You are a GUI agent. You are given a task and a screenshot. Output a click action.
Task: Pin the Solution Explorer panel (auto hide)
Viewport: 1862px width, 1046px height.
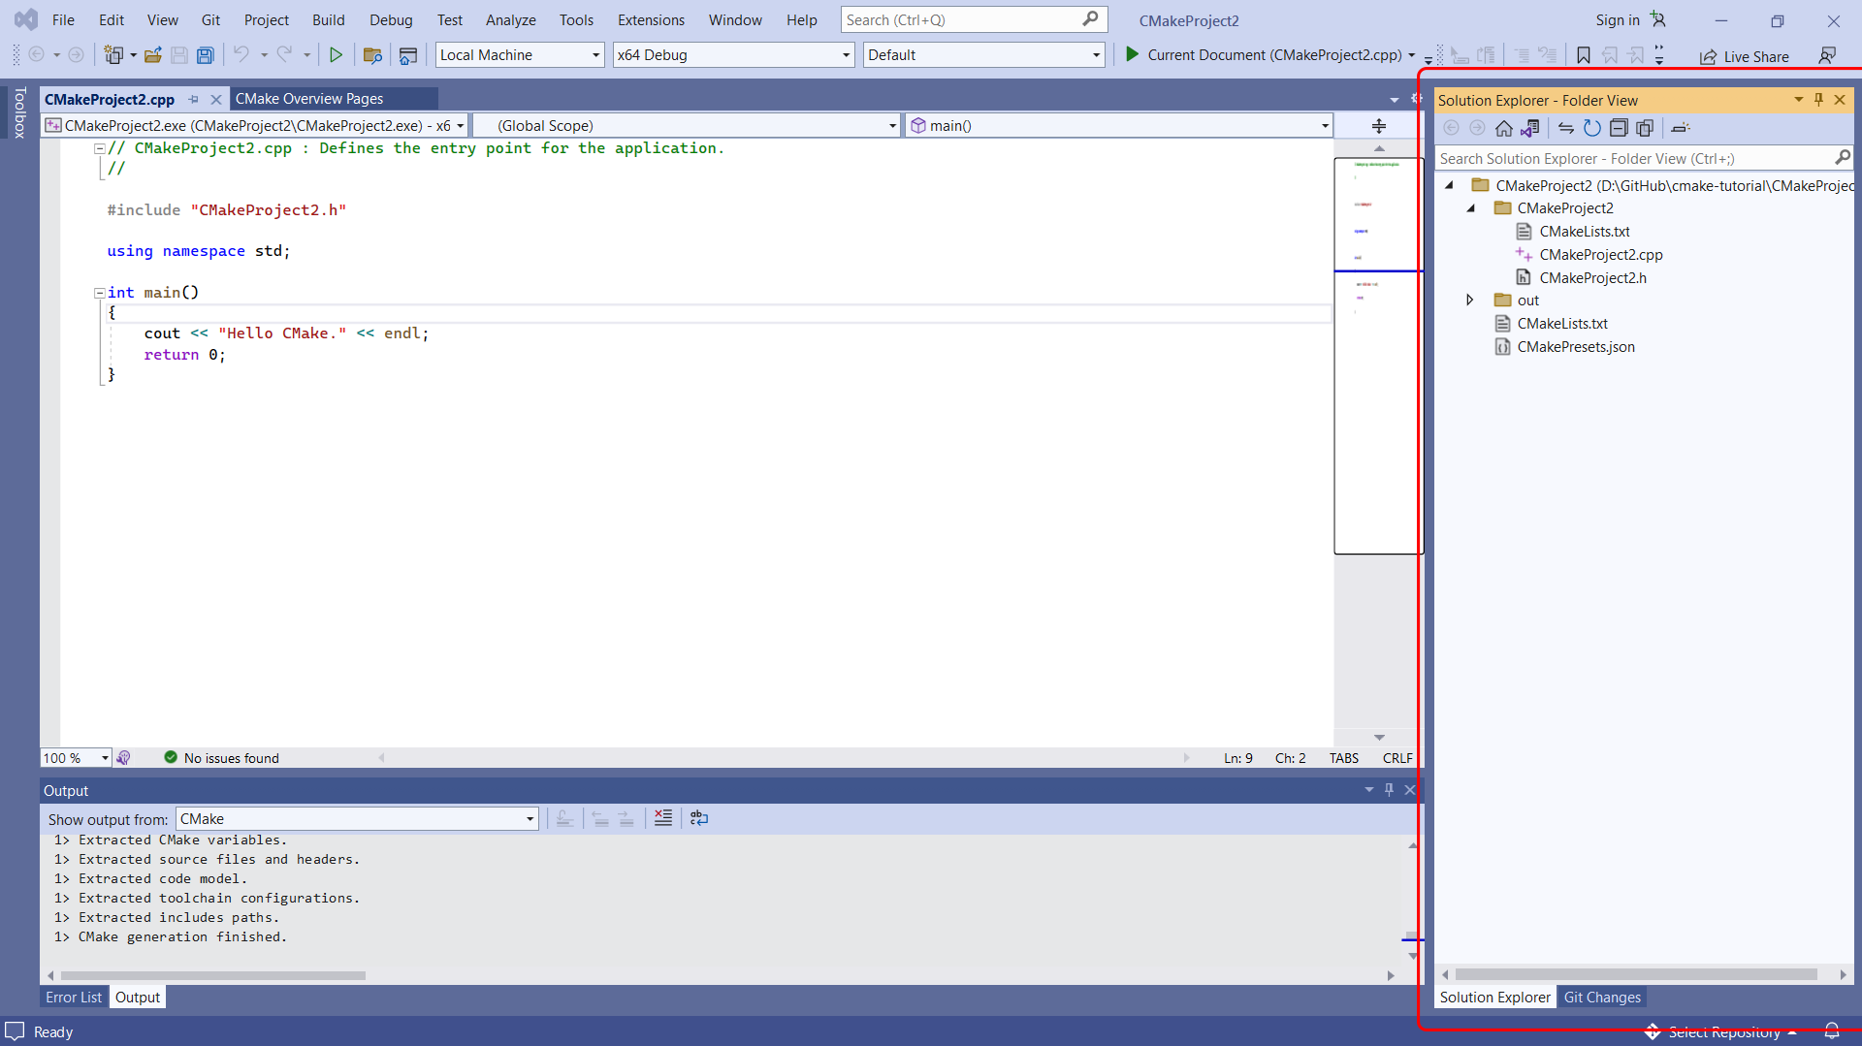[1818, 100]
